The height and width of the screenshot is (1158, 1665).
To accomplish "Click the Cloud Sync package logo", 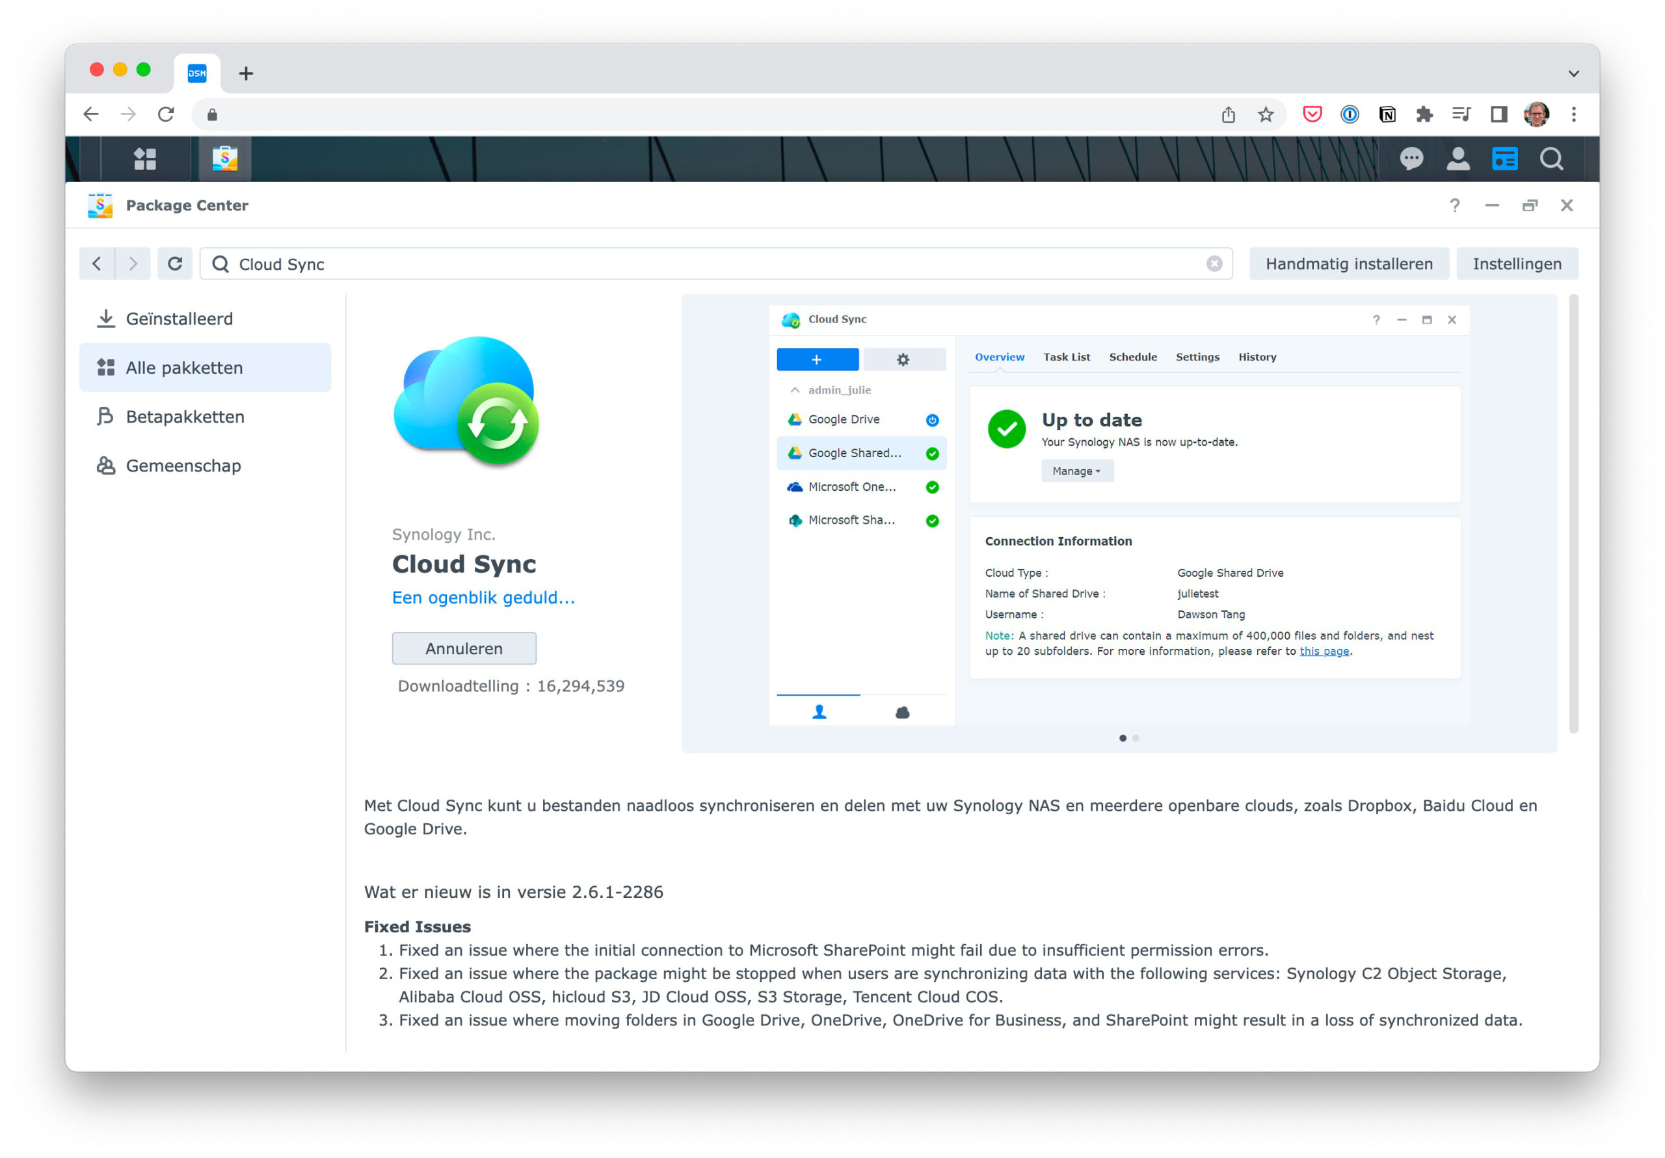I will point(466,401).
